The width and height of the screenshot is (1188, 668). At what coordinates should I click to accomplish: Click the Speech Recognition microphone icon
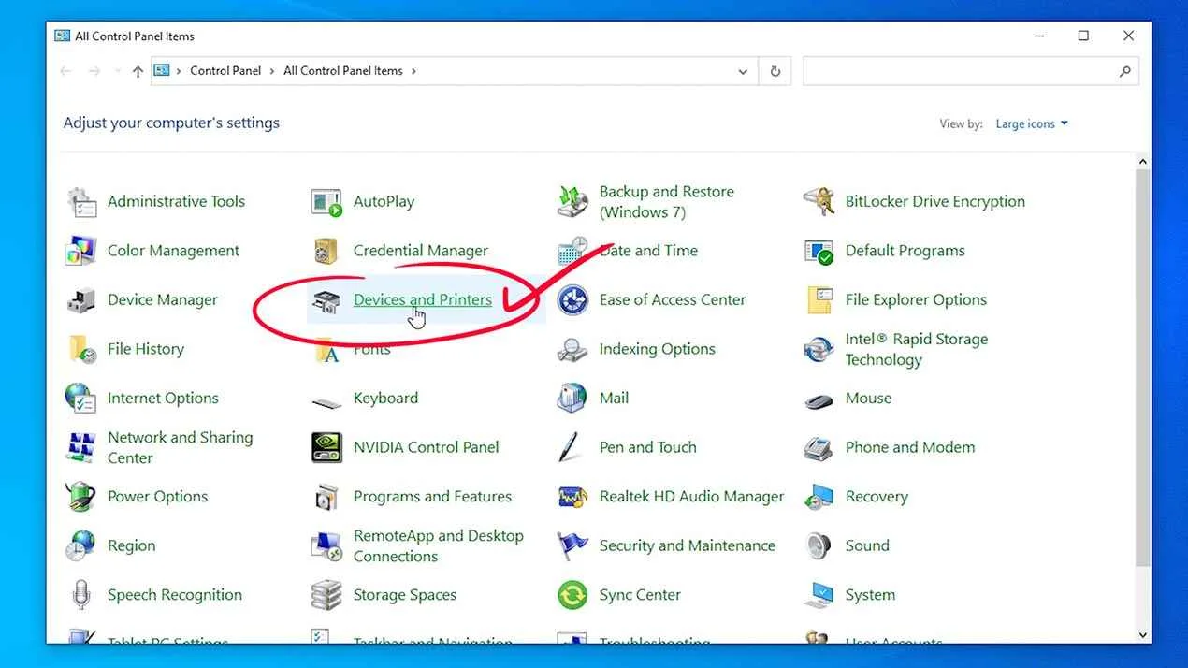click(x=81, y=594)
